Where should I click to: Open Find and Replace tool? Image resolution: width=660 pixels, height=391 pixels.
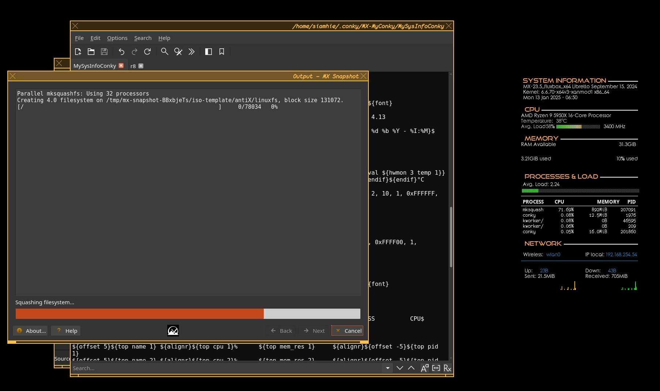178,52
